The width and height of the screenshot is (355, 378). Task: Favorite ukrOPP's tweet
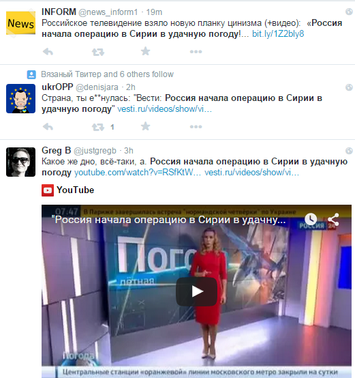[145, 126]
